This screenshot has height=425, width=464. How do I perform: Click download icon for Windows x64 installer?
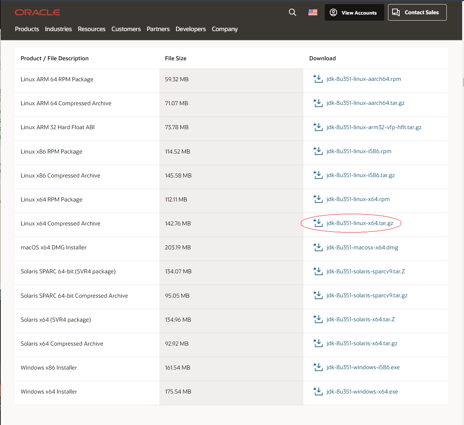click(318, 391)
